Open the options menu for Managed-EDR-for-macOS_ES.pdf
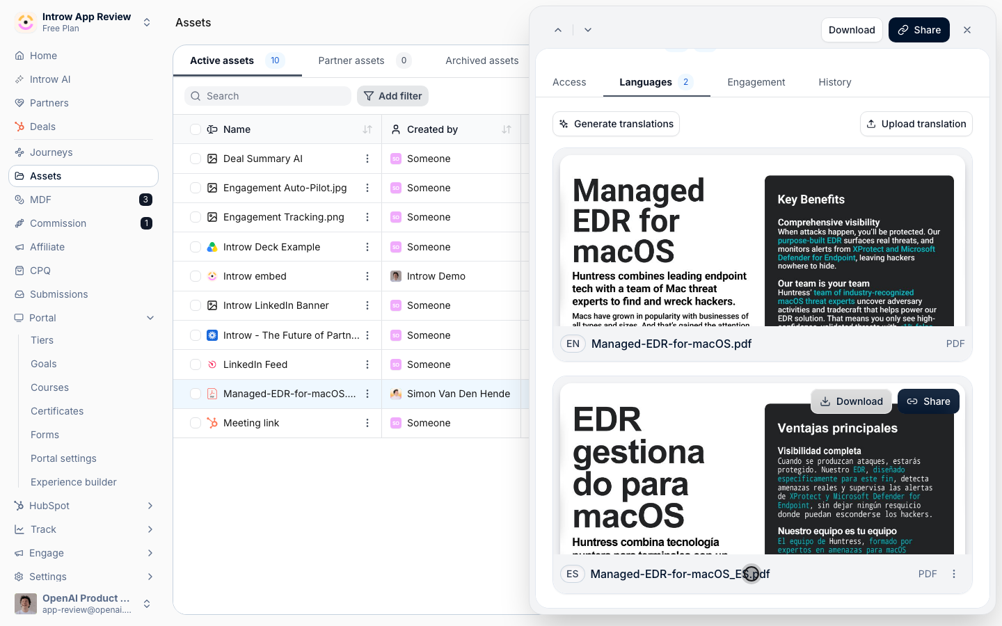Image resolution: width=1002 pixels, height=626 pixels. [954, 574]
